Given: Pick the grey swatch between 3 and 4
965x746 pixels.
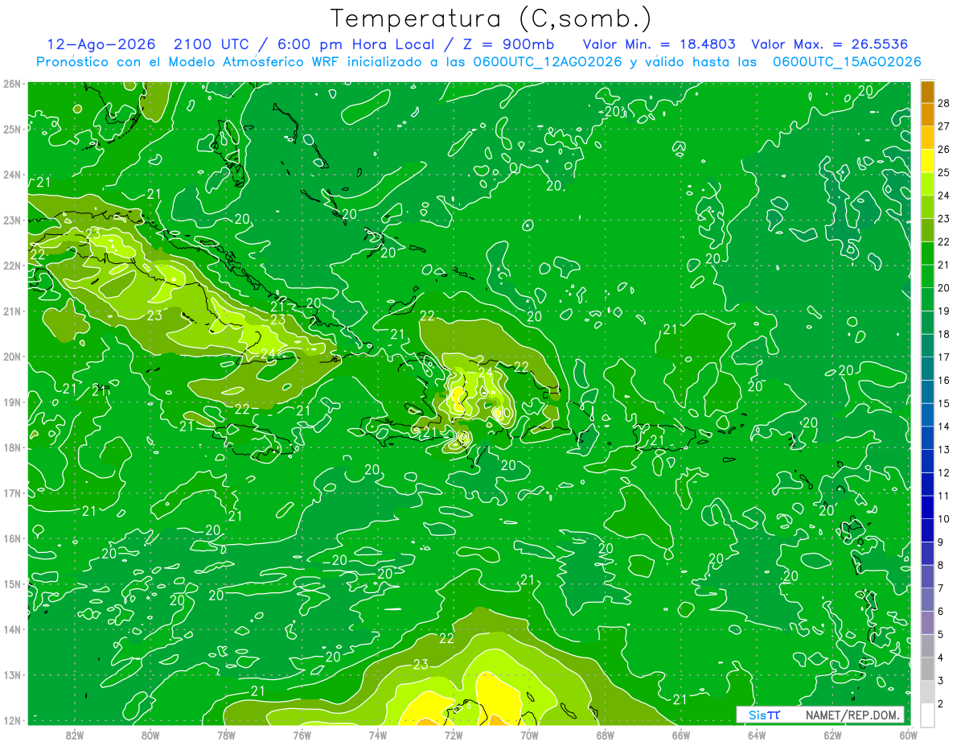Looking at the screenshot, I should (927, 669).
